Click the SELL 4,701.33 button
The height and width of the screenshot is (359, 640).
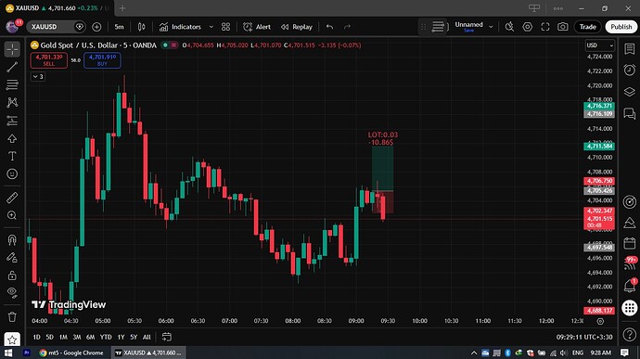(x=49, y=60)
